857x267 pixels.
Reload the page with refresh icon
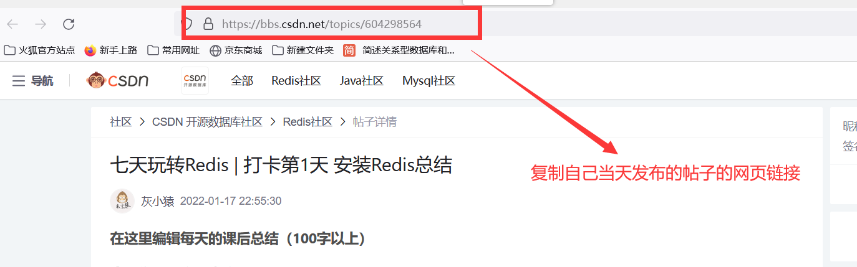point(69,24)
